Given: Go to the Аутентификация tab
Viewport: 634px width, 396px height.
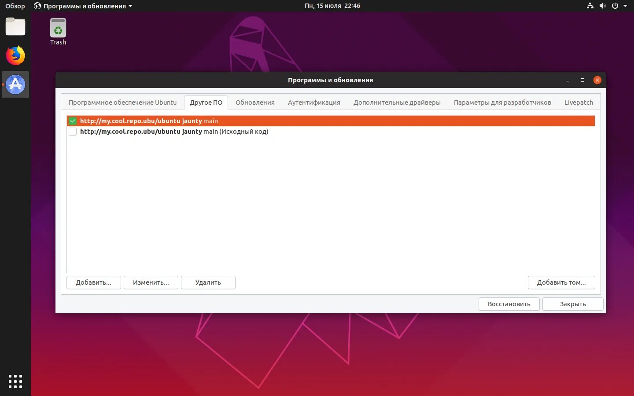Looking at the screenshot, I should pyautogui.click(x=314, y=103).
